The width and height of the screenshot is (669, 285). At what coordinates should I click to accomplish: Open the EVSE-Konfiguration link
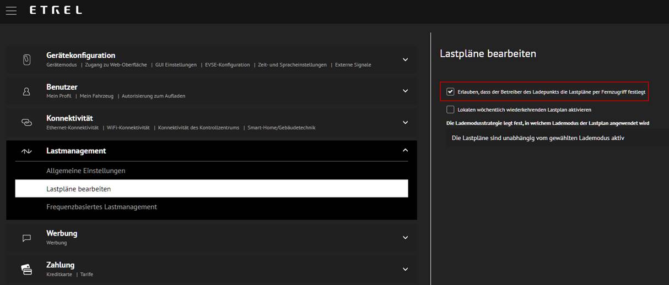pyautogui.click(x=227, y=65)
